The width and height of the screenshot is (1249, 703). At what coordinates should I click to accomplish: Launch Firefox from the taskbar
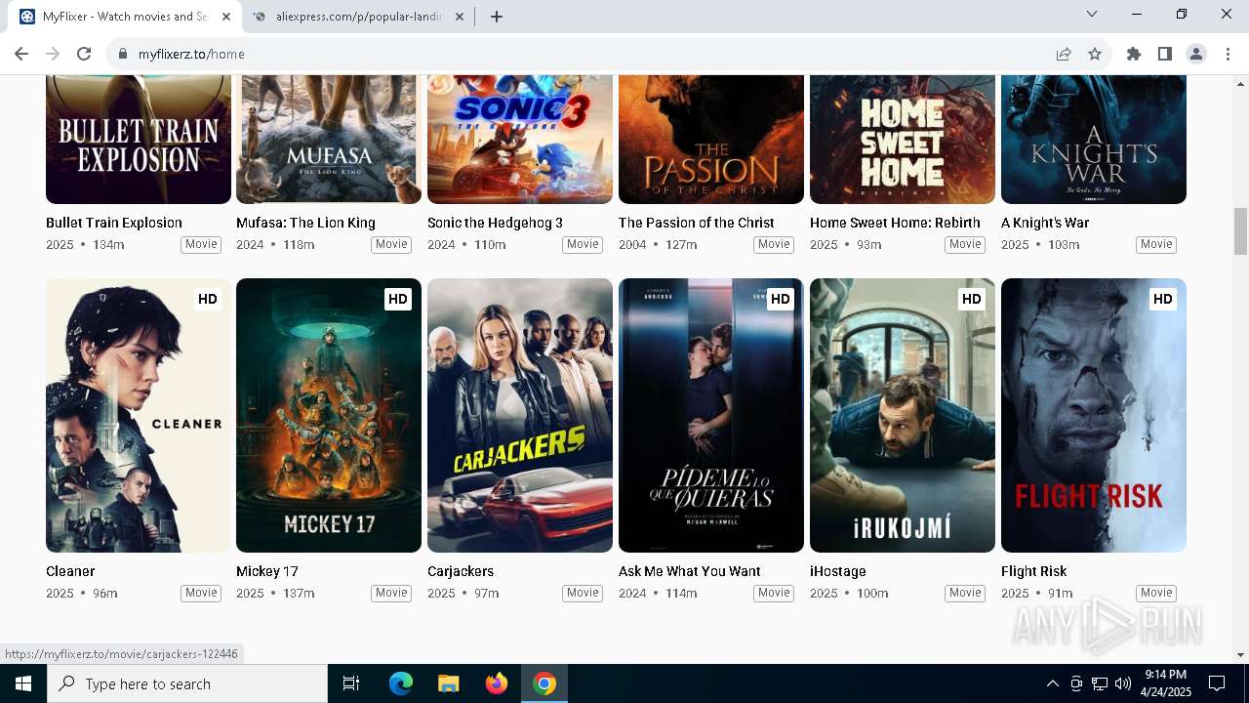click(497, 683)
